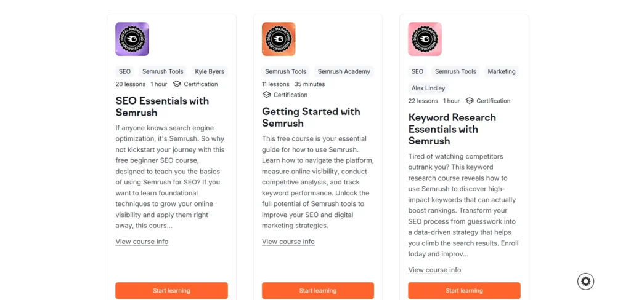
Task: Click the certification cap icon on Keyword Research card
Action: (x=470, y=101)
